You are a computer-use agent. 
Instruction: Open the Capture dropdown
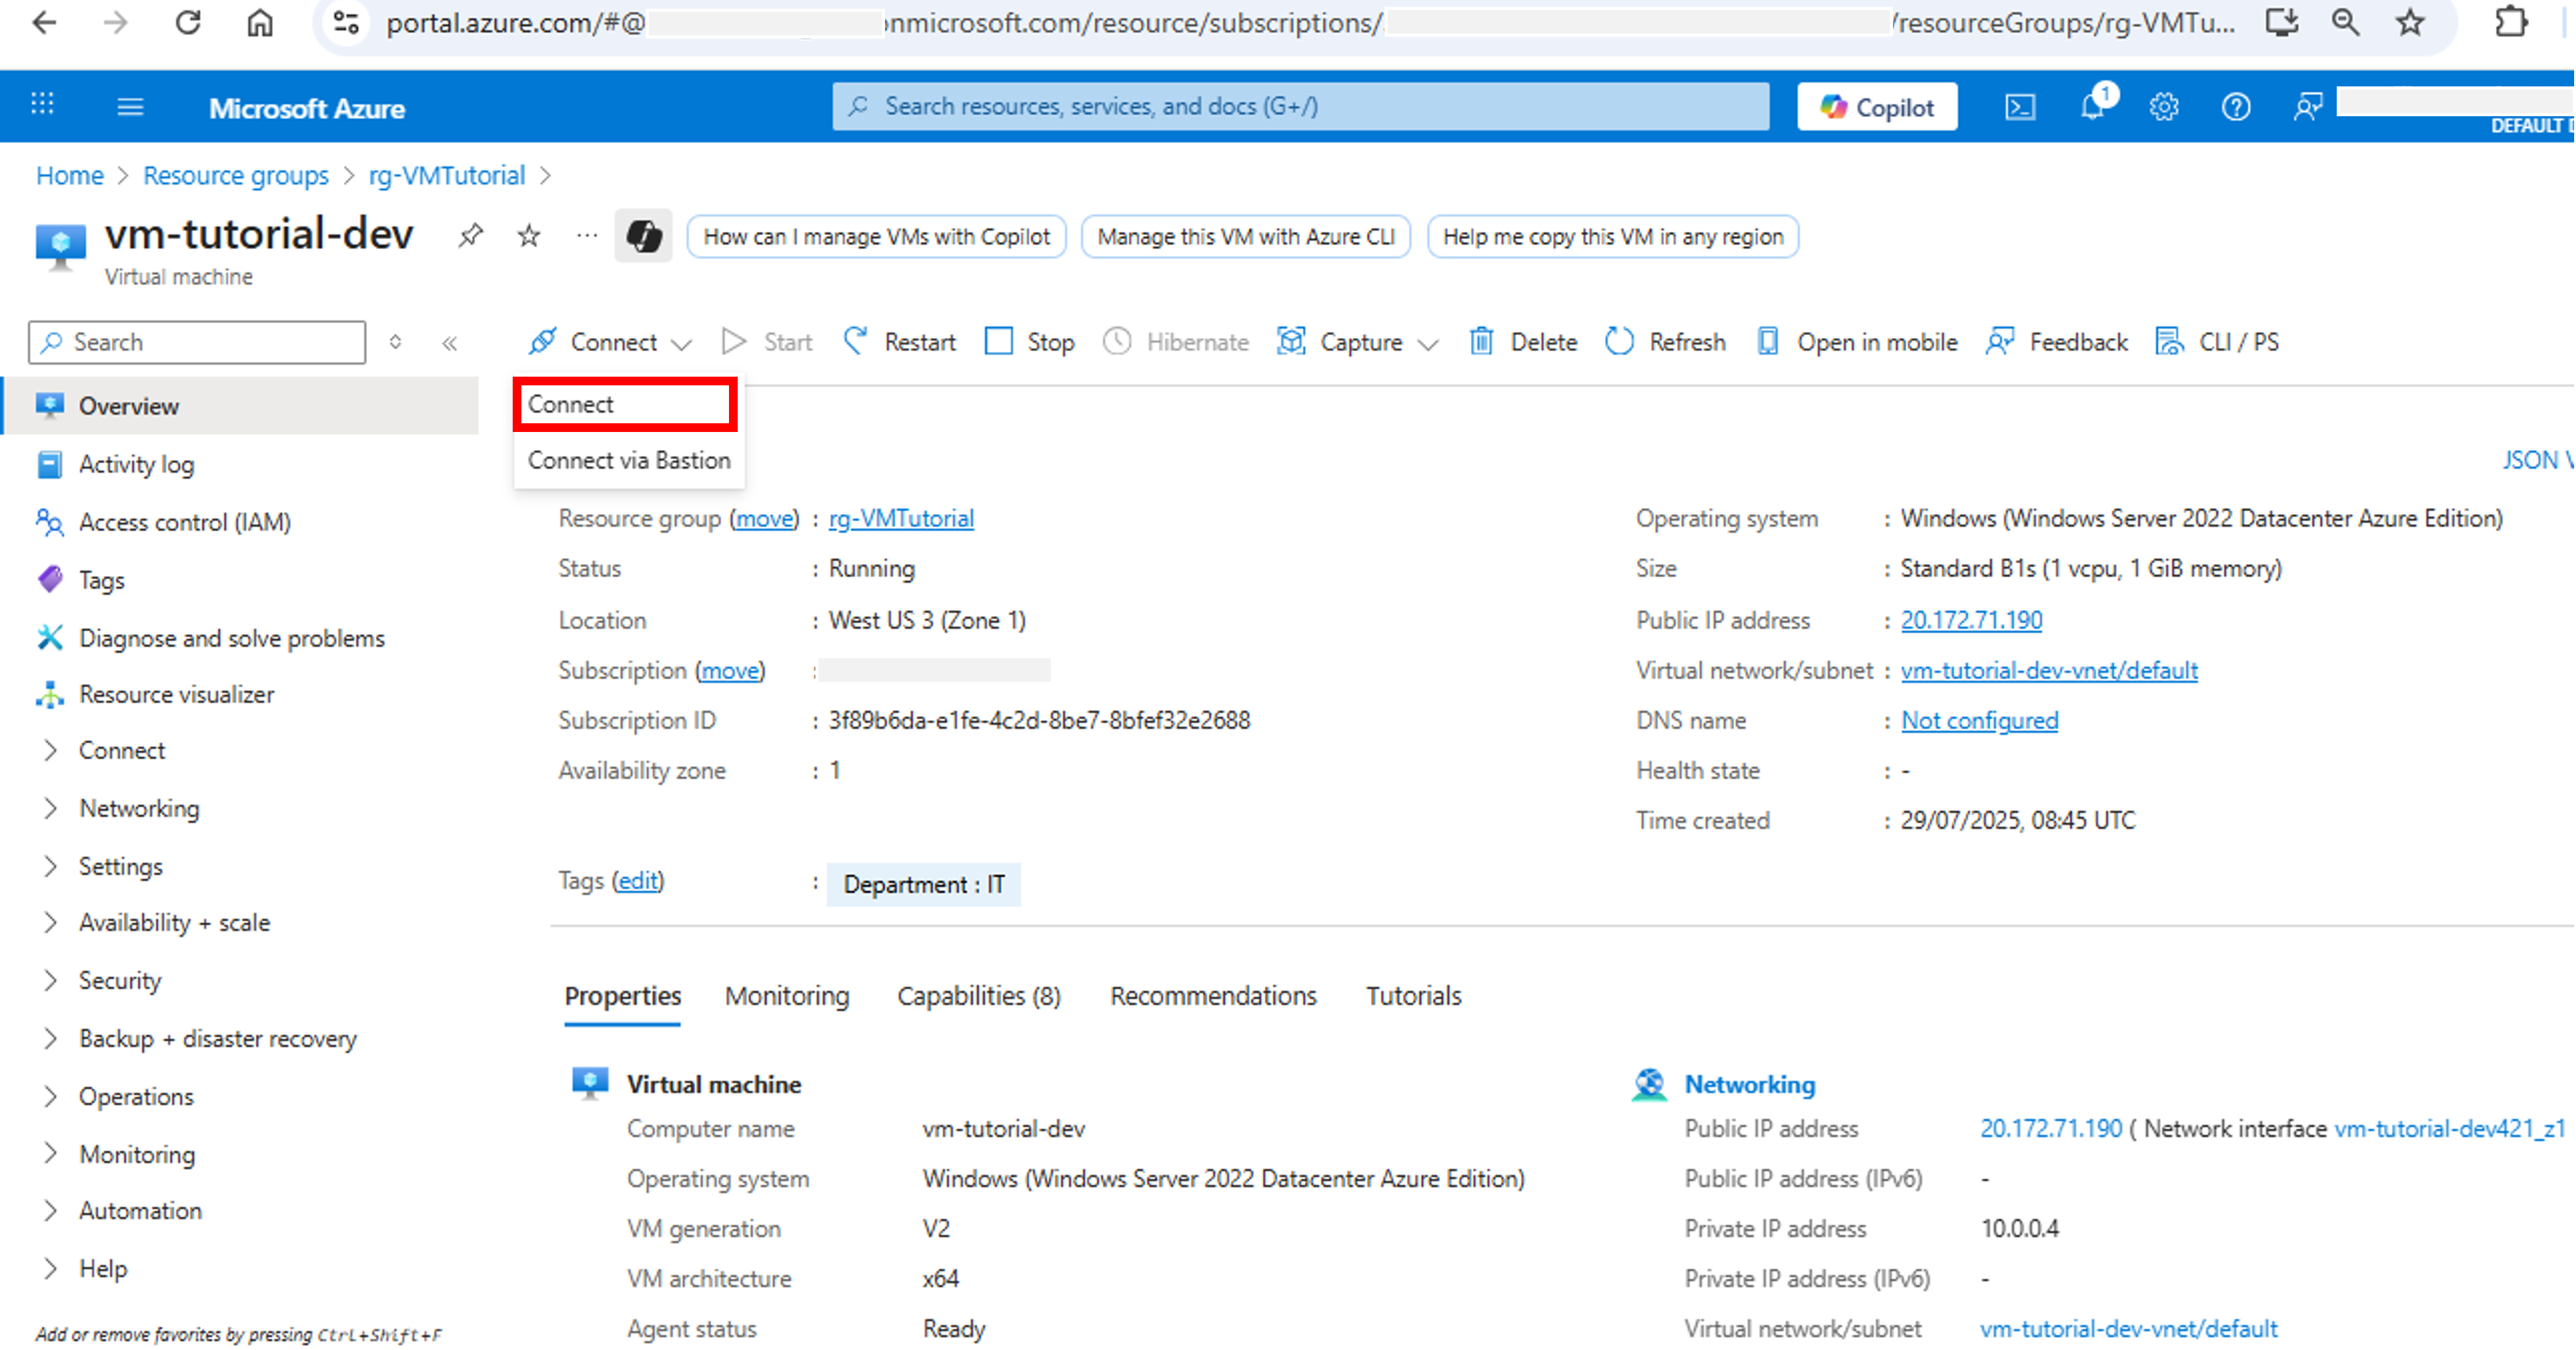click(x=1355, y=341)
